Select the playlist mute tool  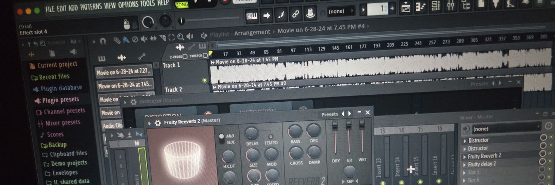144,38
